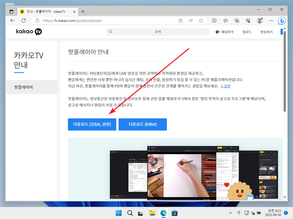Open the 업로드 upload link
Image resolution: width=293 pixels, height=219 pixels.
[x=247, y=32]
